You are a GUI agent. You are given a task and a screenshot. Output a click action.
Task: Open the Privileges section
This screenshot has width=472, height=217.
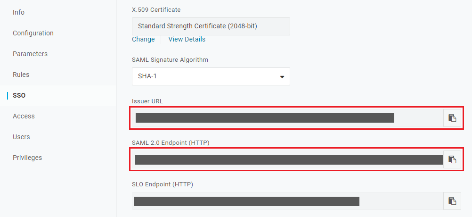point(27,158)
